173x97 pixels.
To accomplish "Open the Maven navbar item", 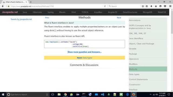I will coord(62,12).
